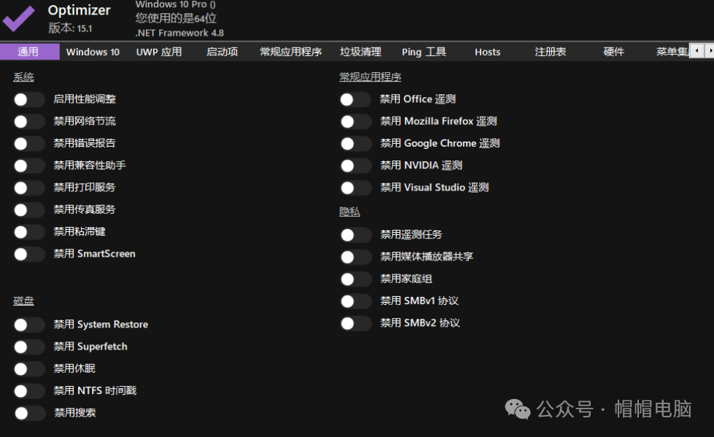Click the 磁盘 section heading
This screenshot has height=437, width=714.
pyautogui.click(x=23, y=301)
